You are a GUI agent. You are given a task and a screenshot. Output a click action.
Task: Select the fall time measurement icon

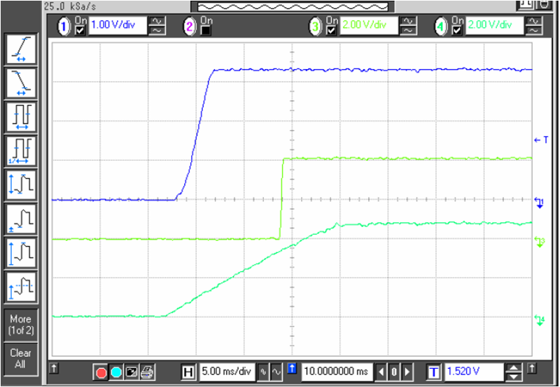point(21,83)
